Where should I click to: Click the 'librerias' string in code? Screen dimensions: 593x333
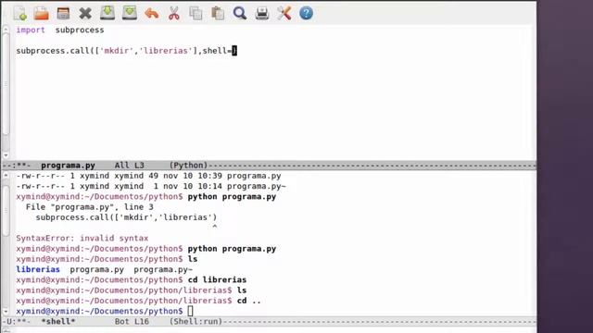coord(166,51)
